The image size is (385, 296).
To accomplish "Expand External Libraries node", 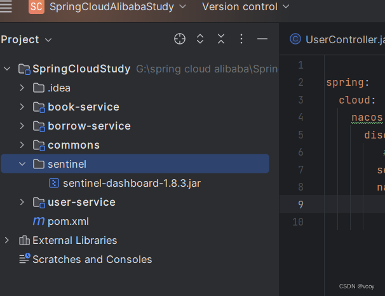I will 7,240.
